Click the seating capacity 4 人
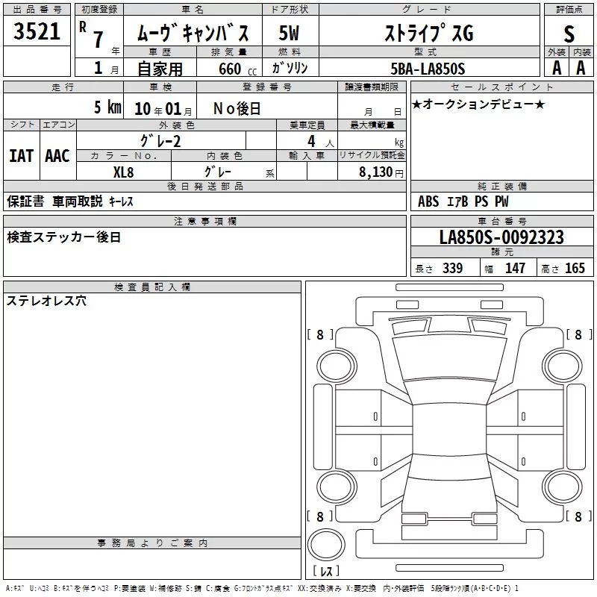The image size is (597, 597). (x=321, y=142)
